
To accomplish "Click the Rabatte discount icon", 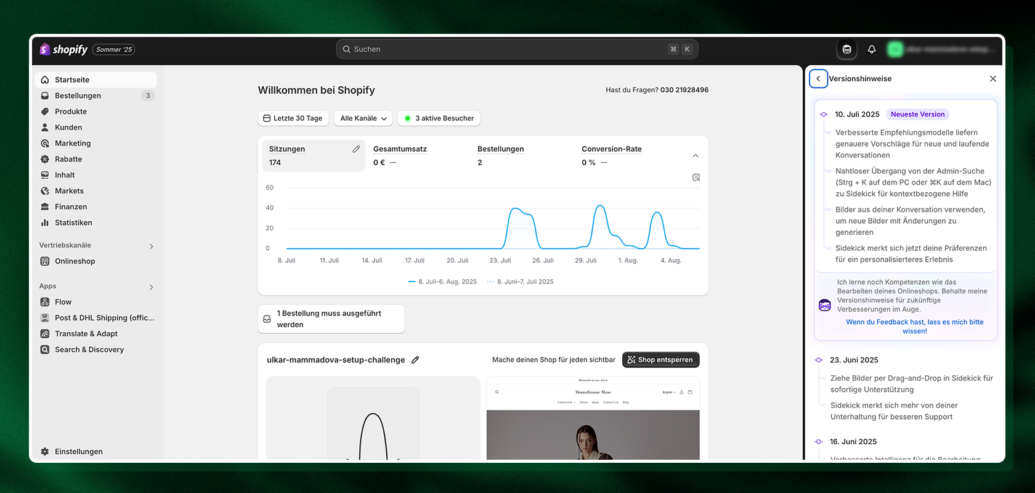I will (45, 159).
